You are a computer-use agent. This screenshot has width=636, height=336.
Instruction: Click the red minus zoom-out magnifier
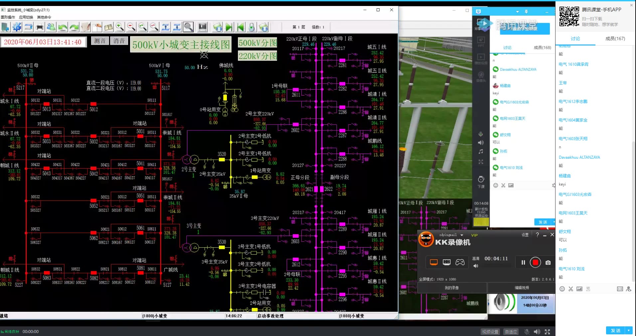point(131,27)
